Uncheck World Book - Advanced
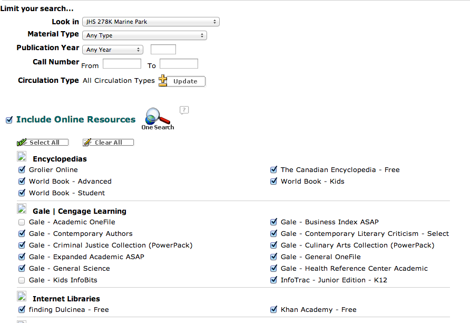This screenshot has width=470, height=323. (x=22, y=182)
